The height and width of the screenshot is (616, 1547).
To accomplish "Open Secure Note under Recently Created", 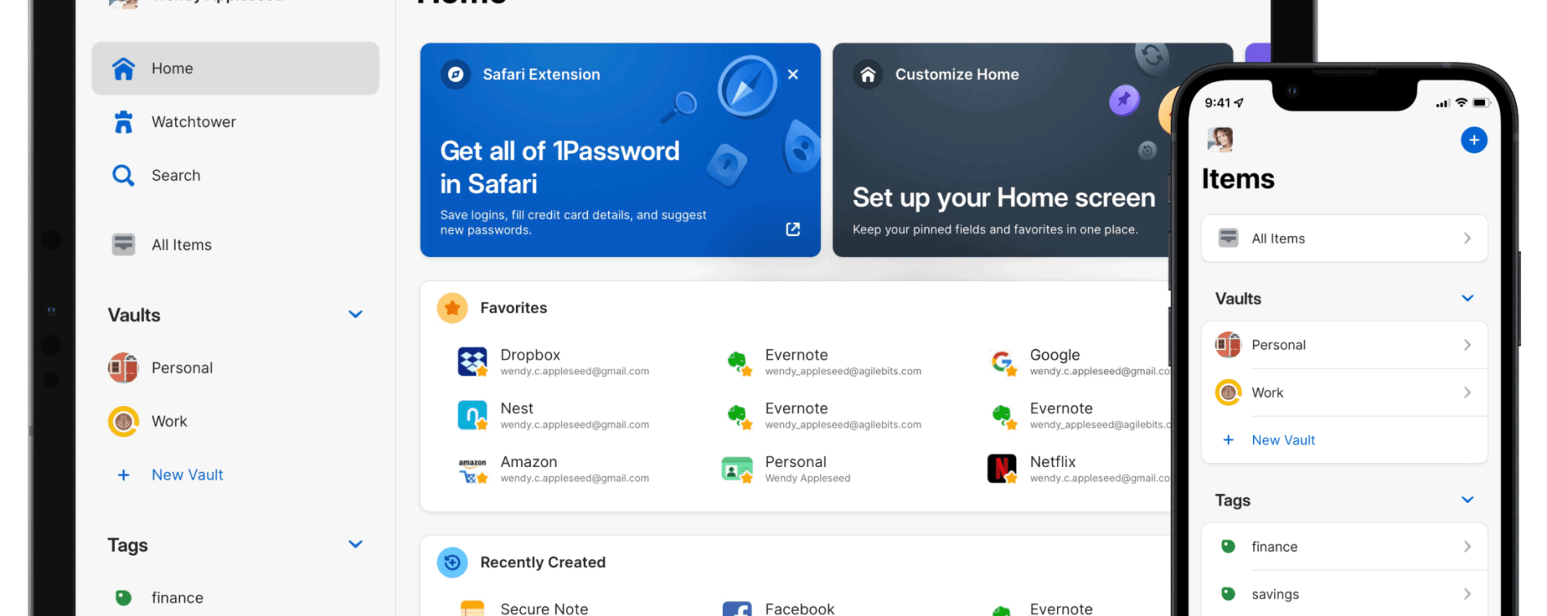I will point(524,609).
